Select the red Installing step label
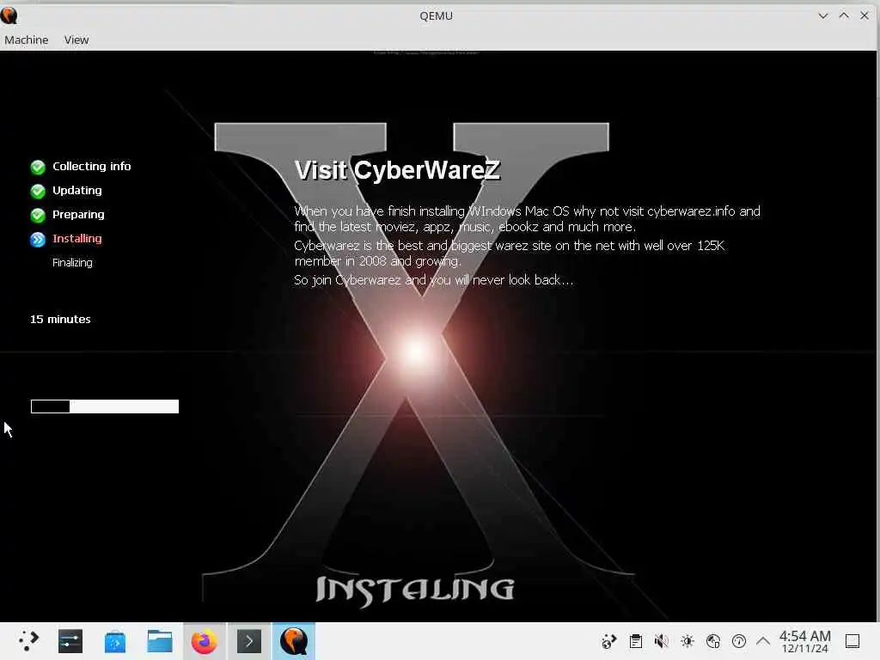The height and width of the screenshot is (660, 880). 76,239
